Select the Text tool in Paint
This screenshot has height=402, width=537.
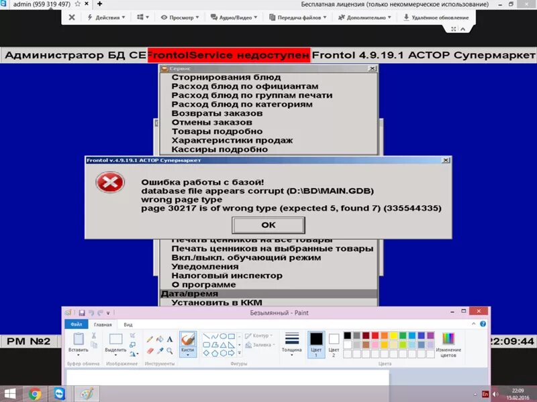[x=170, y=340]
